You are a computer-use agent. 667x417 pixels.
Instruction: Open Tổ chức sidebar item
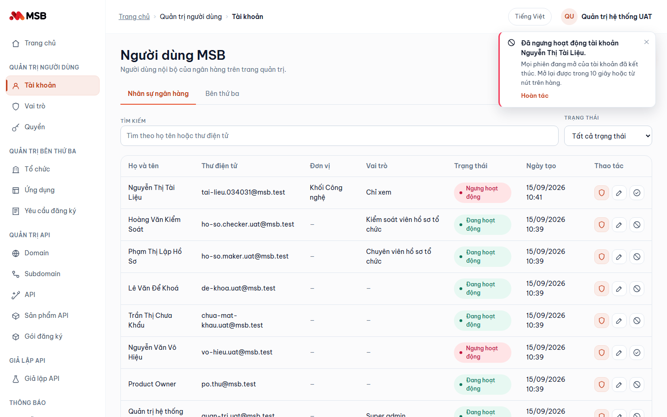point(53,169)
